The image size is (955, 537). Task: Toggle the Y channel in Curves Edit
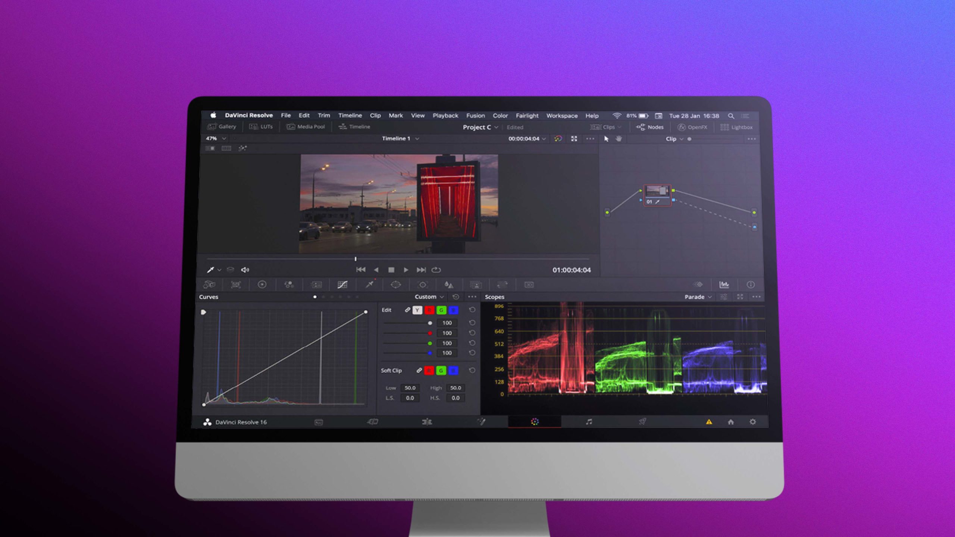point(417,310)
